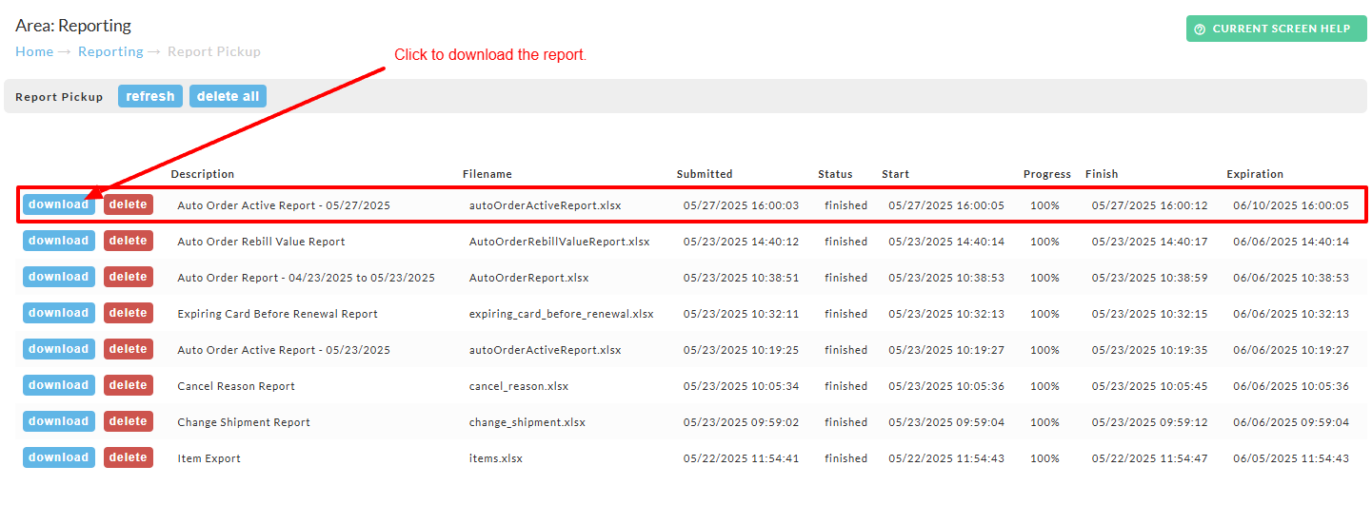Image resolution: width=1372 pixels, height=505 pixels.
Task: Click finish time 05/23/2025 10:05:45
Action: click(x=1150, y=386)
